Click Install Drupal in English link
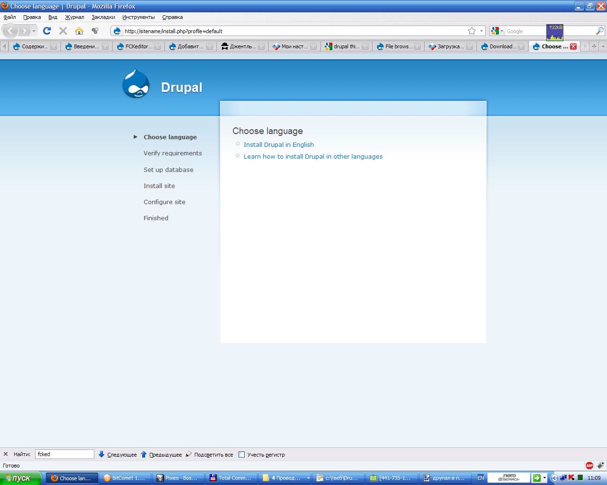Image resolution: width=607 pixels, height=485 pixels. point(279,144)
